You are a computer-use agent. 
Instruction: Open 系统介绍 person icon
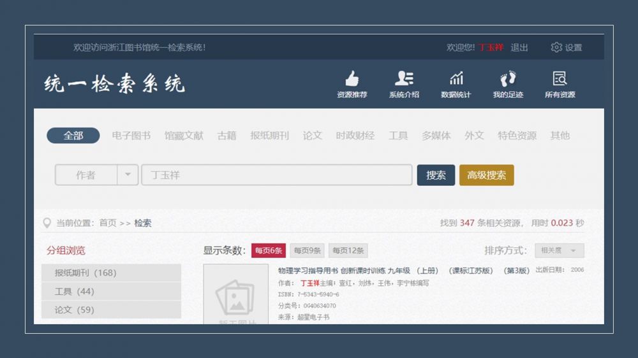coord(404,79)
